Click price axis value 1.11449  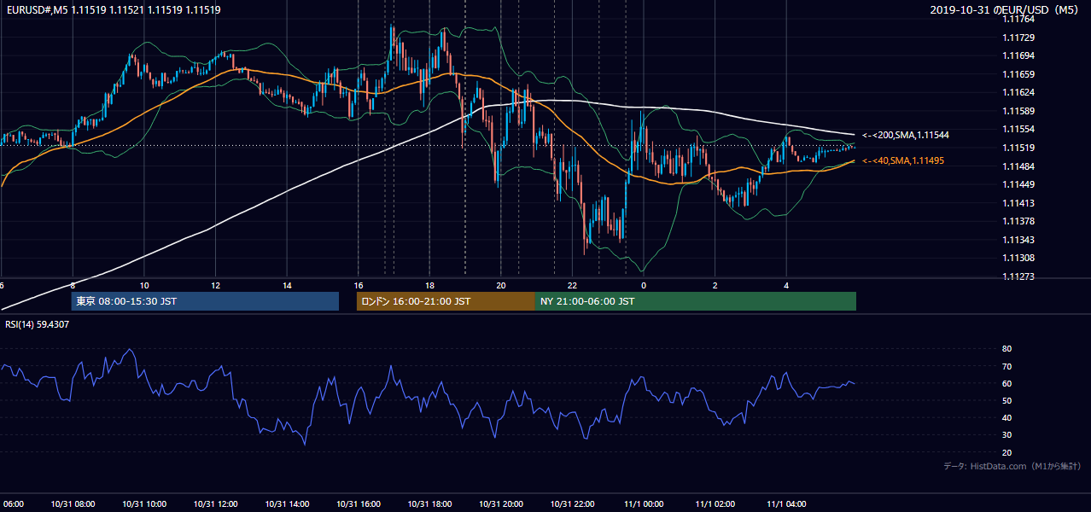[x=1018, y=184]
